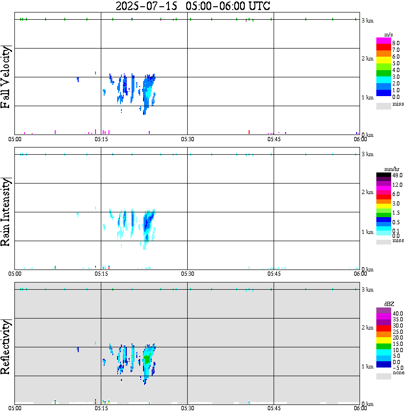Image resolution: width=408 pixels, height=417 pixels.
Task: Pick the magenta 8.0 m/s legend swatch
Action: coord(384,41)
